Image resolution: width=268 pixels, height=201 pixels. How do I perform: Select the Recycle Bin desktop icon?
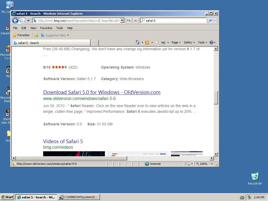(255, 178)
